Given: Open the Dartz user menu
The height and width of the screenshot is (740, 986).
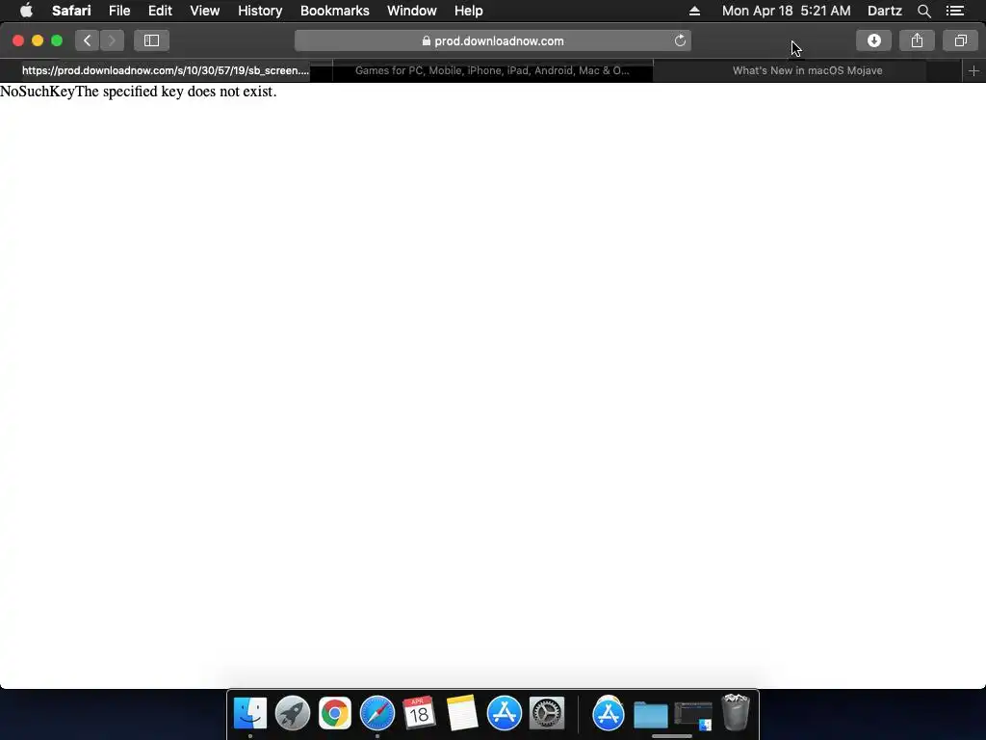Looking at the screenshot, I should [x=884, y=11].
